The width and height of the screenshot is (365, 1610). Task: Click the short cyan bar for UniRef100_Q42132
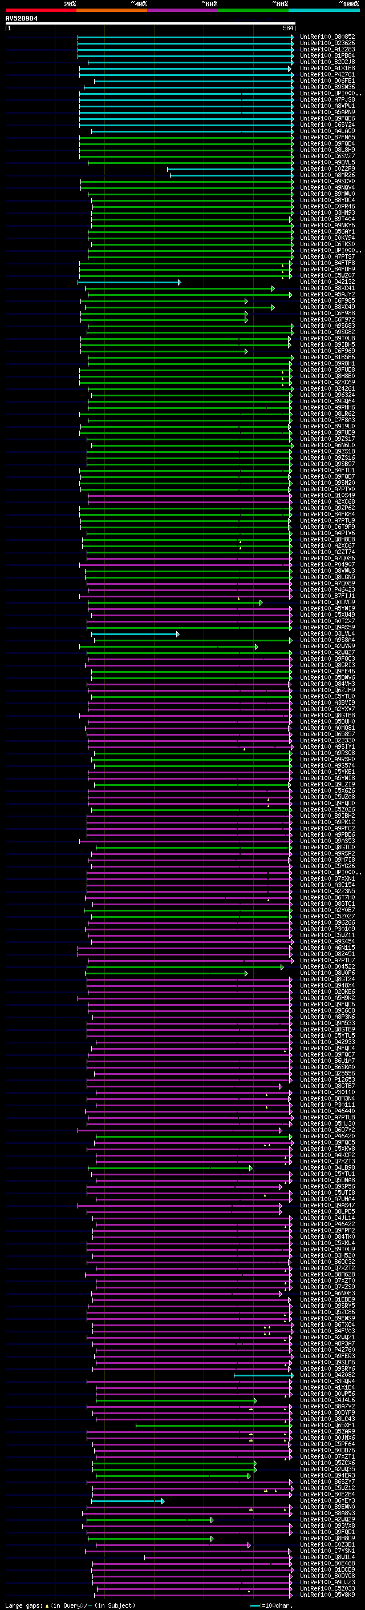pyautogui.click(x=129, y=282)
